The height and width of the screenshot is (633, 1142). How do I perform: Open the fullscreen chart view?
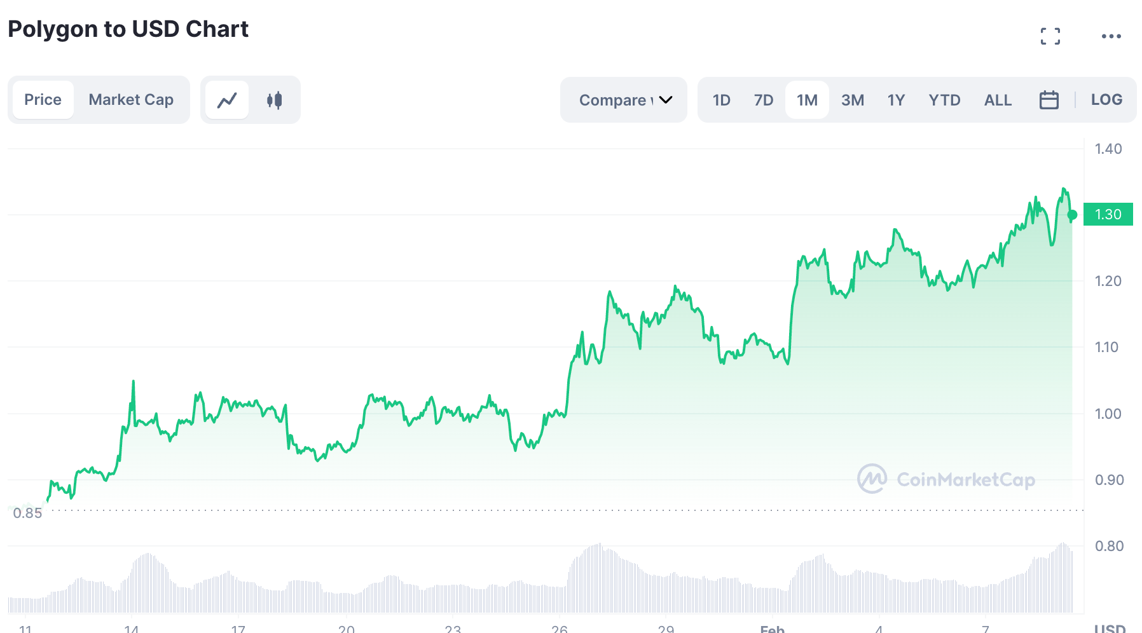pos(1050,36)
